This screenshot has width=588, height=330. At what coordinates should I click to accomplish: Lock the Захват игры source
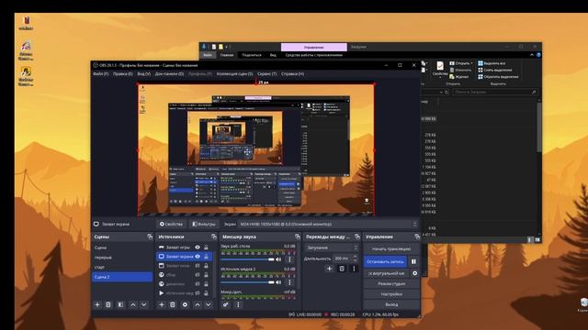[206, 247]
